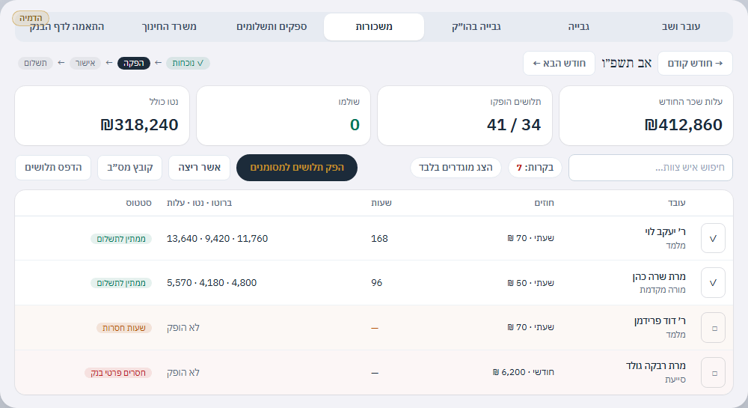Click the נוכחות workflow step
The height and width of the screenshot is (408, 748).
tap(188, 63)
